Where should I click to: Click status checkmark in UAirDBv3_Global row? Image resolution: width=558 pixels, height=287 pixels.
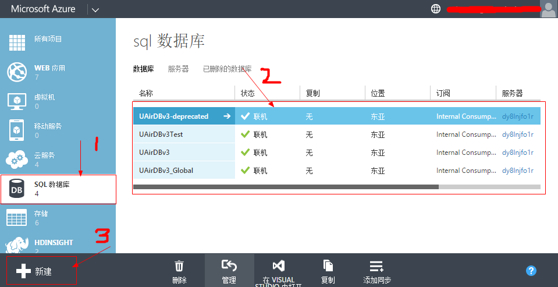tap(245, 170)
